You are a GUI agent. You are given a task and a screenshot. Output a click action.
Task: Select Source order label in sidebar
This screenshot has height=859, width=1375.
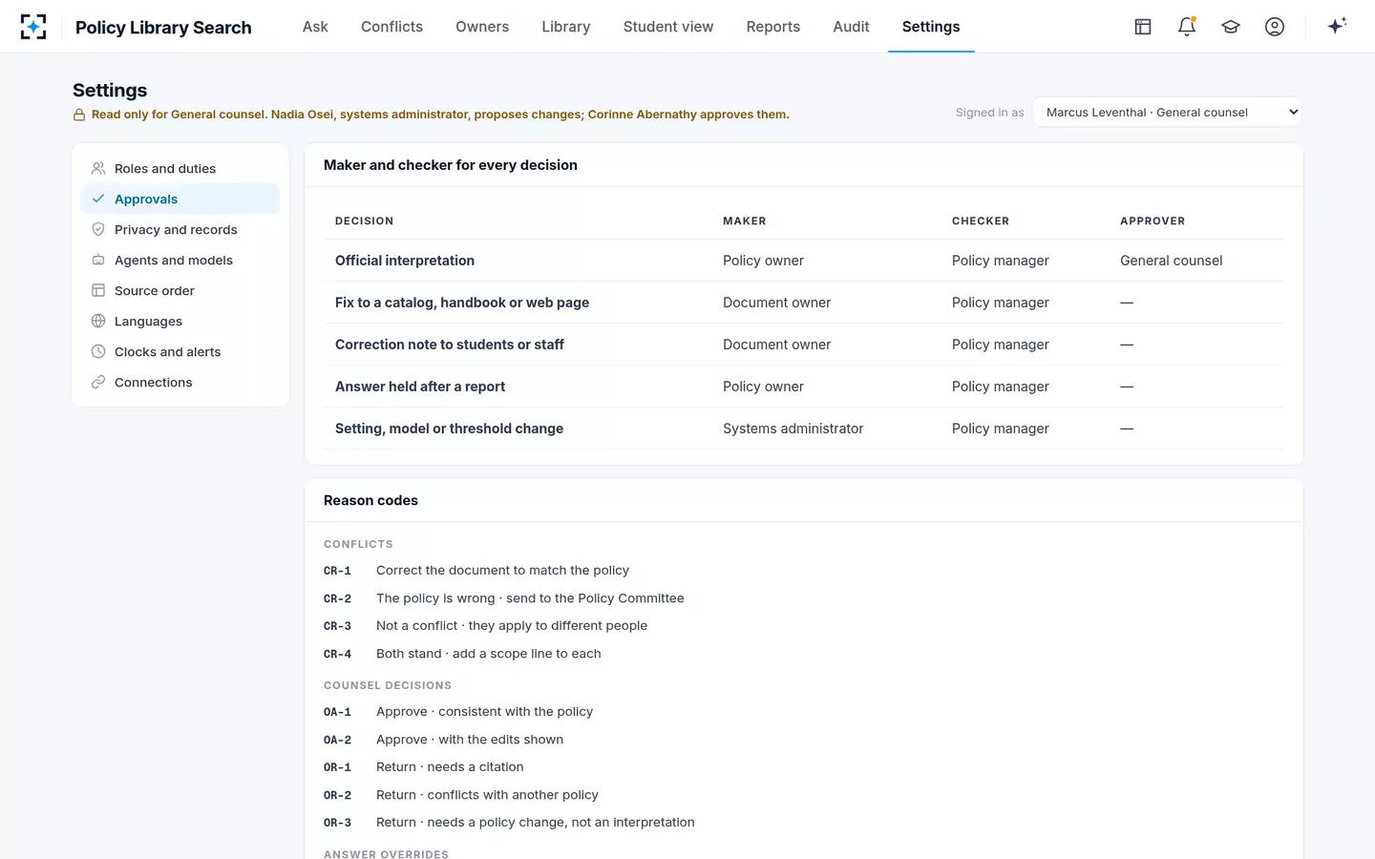[x=155, y=290]
